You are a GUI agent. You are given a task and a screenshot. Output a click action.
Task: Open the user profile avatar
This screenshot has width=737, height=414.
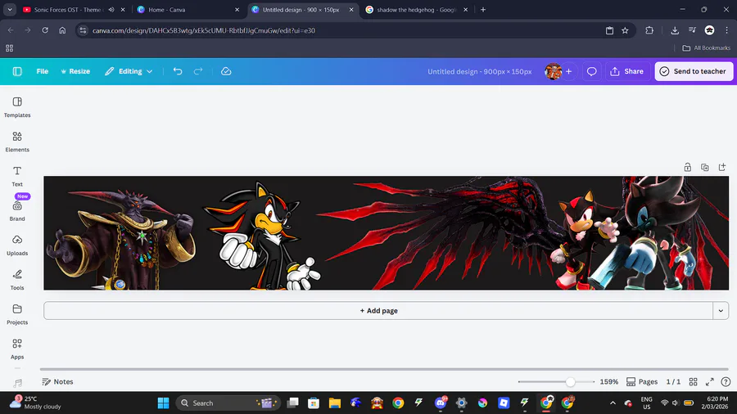click(554, 71)
